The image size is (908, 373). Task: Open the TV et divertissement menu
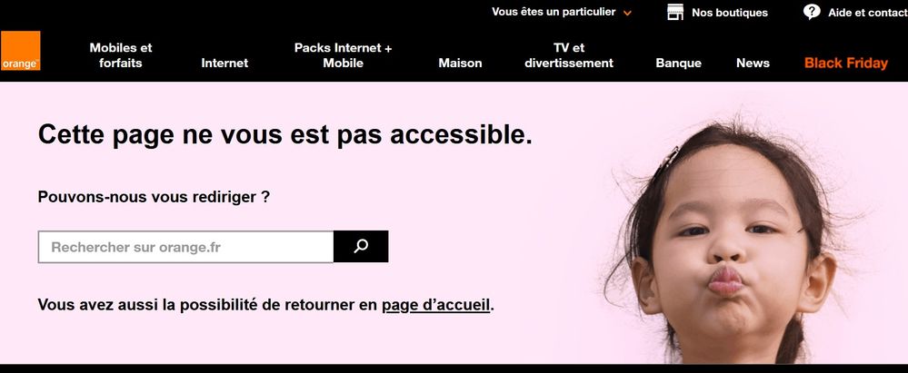pos(569,55)
